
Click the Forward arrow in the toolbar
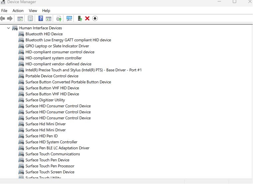coord(10,19)
